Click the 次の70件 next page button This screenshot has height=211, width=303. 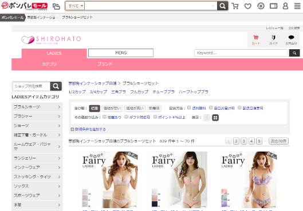click(278, 141)
